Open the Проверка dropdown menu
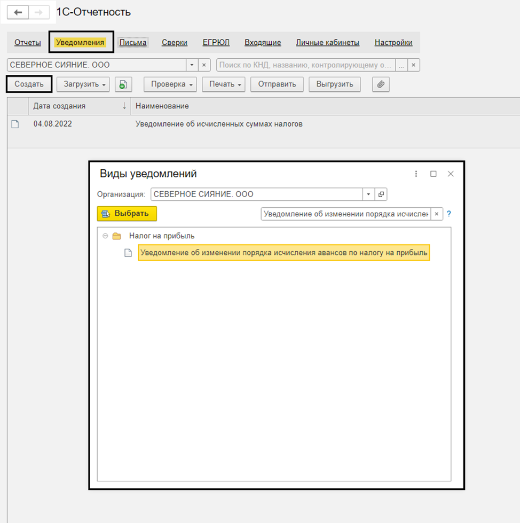Image resolution: width=520 pixels, height=523 pixels. (x=170, y=84)
